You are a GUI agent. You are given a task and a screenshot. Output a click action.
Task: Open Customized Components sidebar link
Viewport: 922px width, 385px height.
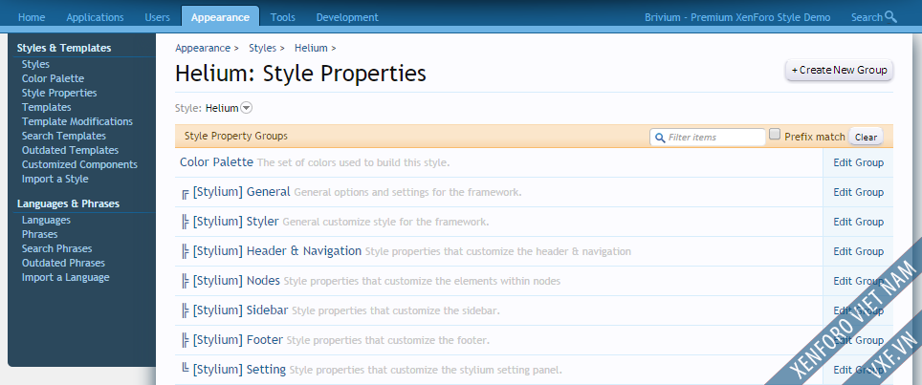point(79,164)
